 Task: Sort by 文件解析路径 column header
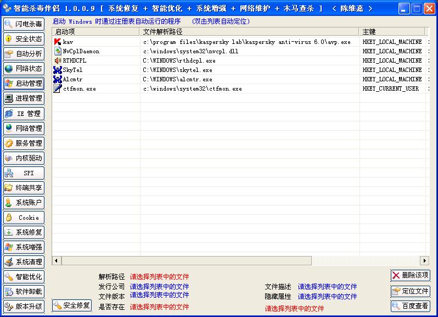pyautogui.click(x=250, y=32)
